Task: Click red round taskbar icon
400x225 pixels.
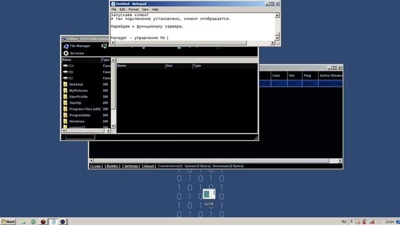Action: (43, 222)
